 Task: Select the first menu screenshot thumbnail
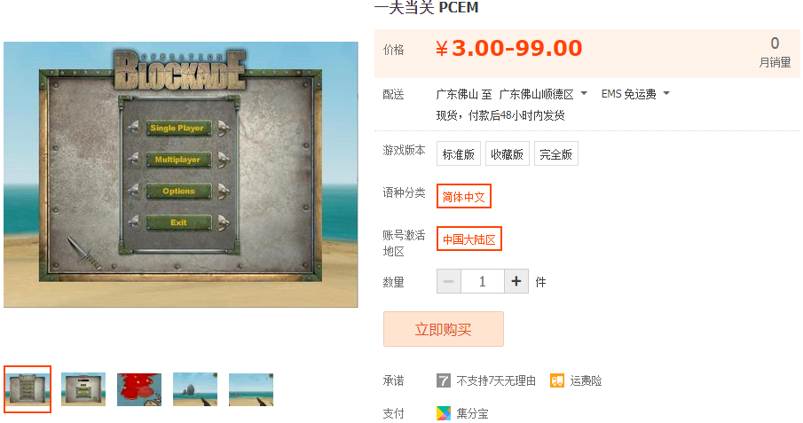point(28,389)
